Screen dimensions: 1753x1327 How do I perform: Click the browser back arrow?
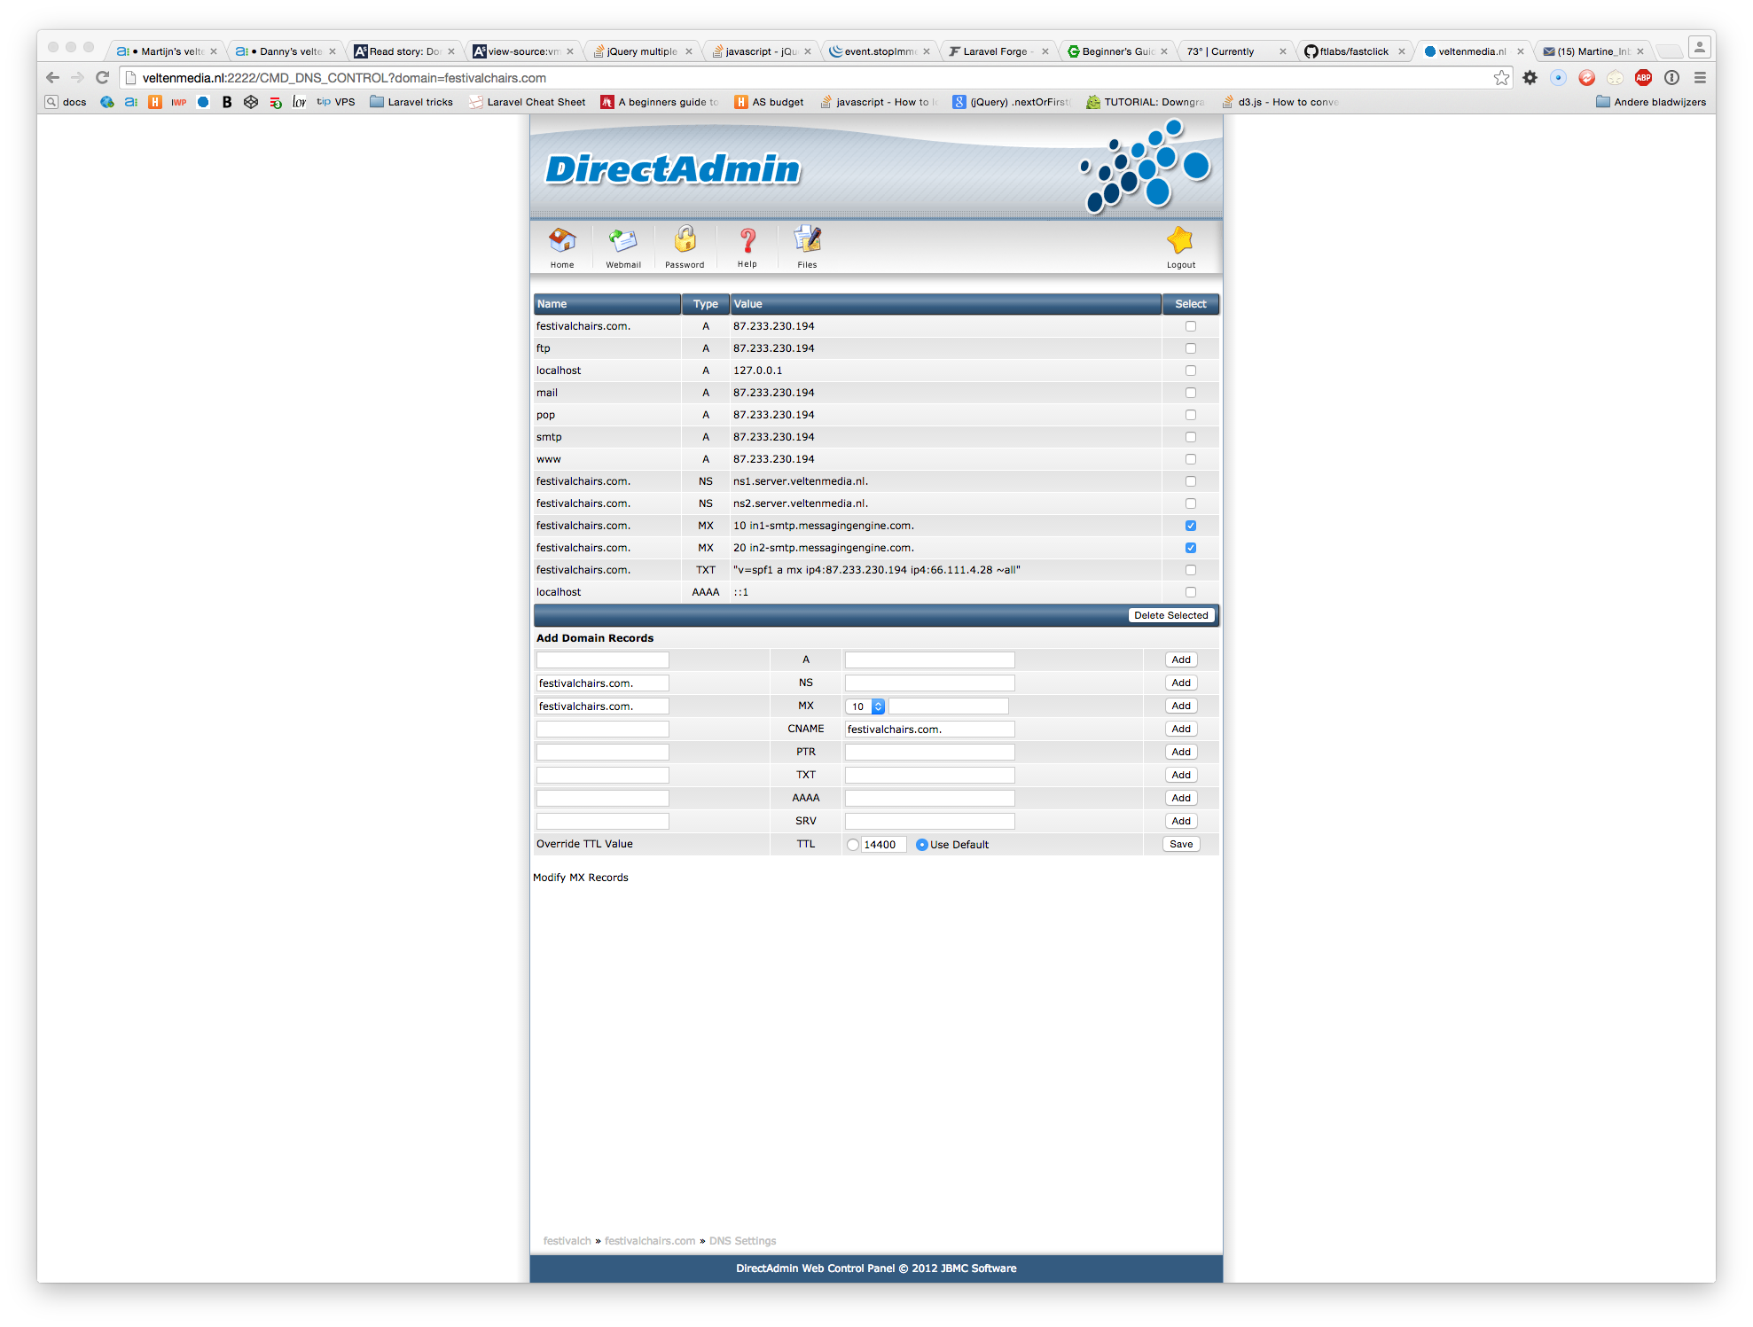52,77
